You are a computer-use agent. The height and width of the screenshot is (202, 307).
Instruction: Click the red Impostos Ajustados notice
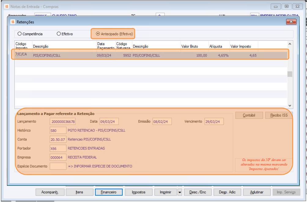[x=264, y=164]
